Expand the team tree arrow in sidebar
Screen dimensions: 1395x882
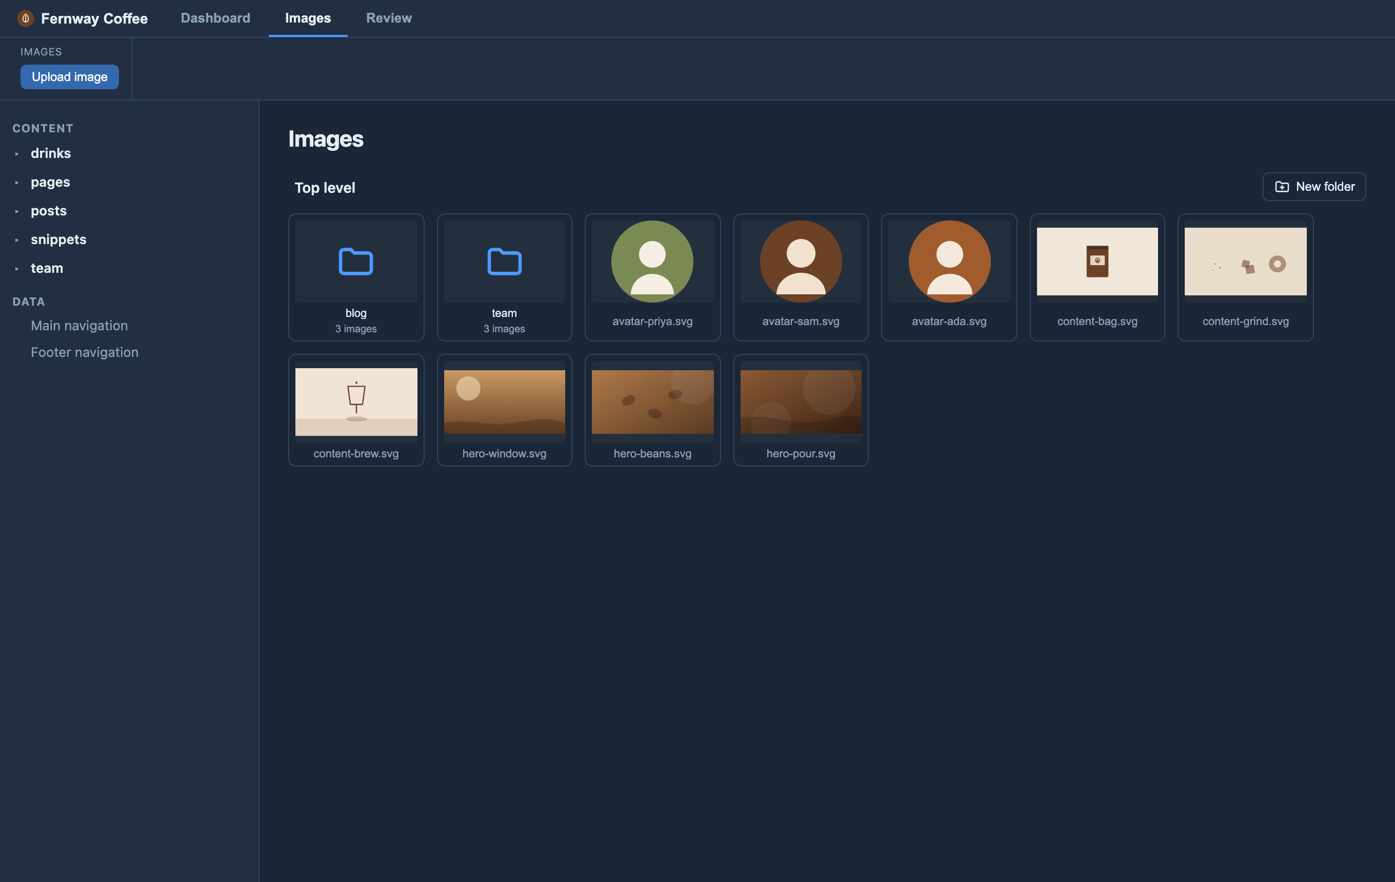[17, 269]
